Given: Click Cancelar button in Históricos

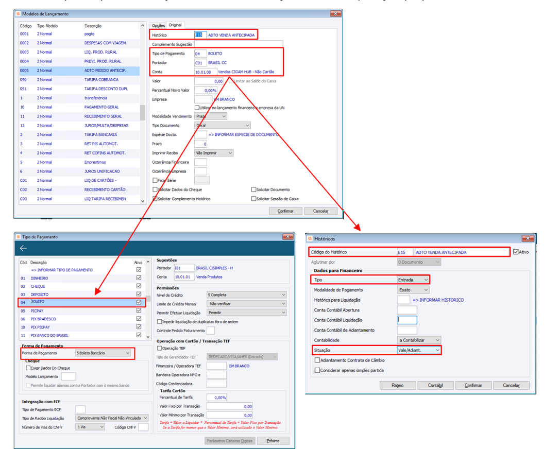Looking at the screenshot, I should 511,385.
